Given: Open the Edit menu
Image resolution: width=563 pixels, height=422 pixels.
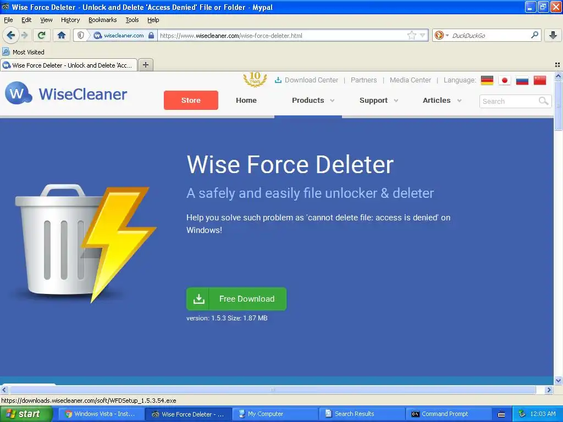Looking at the screenshot, I should (26, 20).
